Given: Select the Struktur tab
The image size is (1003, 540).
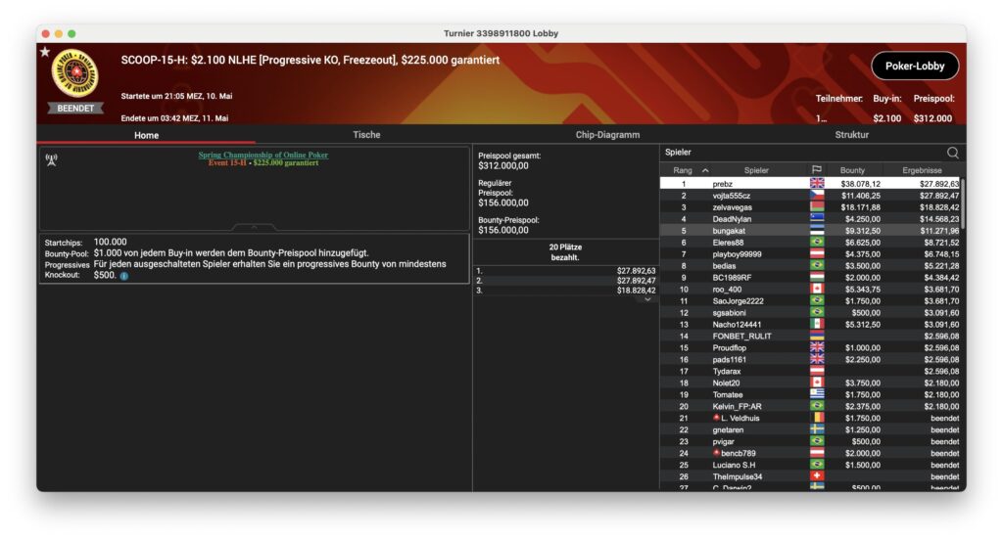Looking at the screenshot, I should pos(851,135).
